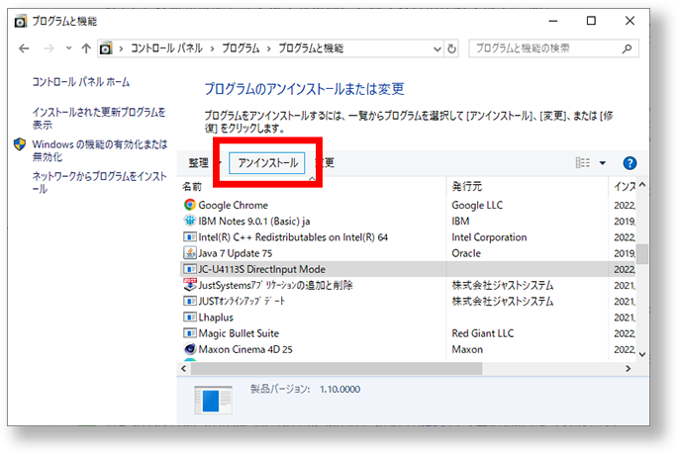679x454 pixels.
Task: Select Intel(R) C++ Redistributables row
Action: [x=407, y=236]
